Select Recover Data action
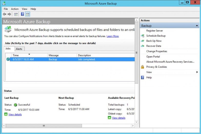The width and height of the screenshot is (201, 134). tap(154, 46)
